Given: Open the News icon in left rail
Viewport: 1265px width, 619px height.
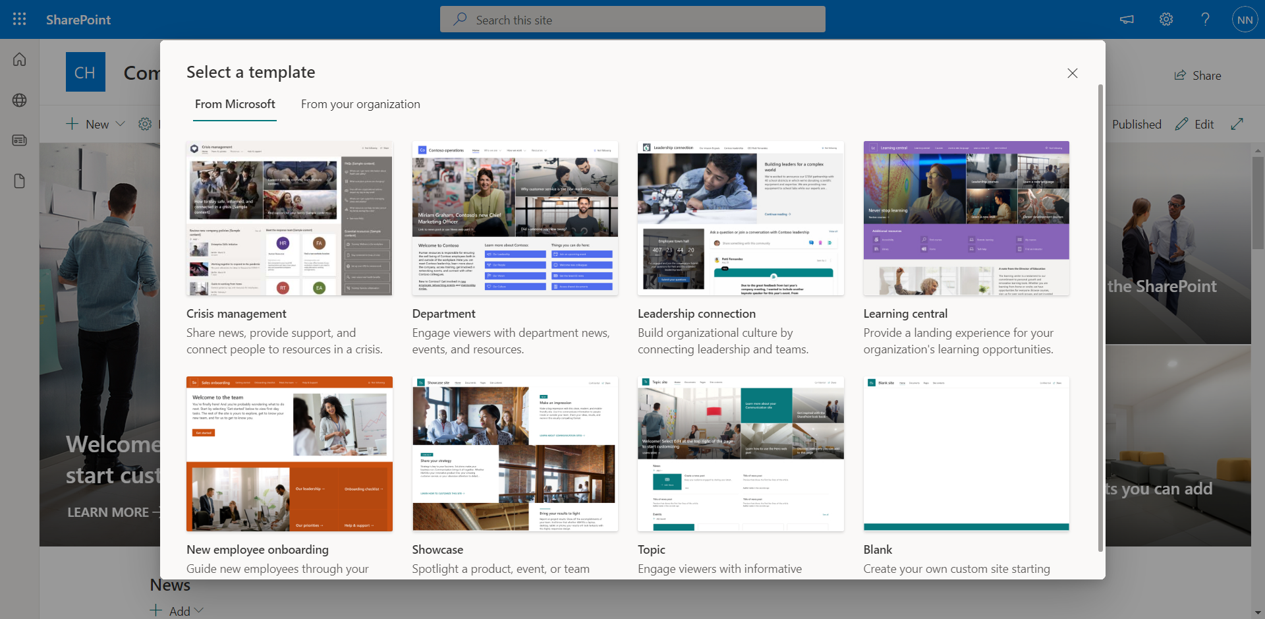Looking at the screenshot, I should pos(20,140).
